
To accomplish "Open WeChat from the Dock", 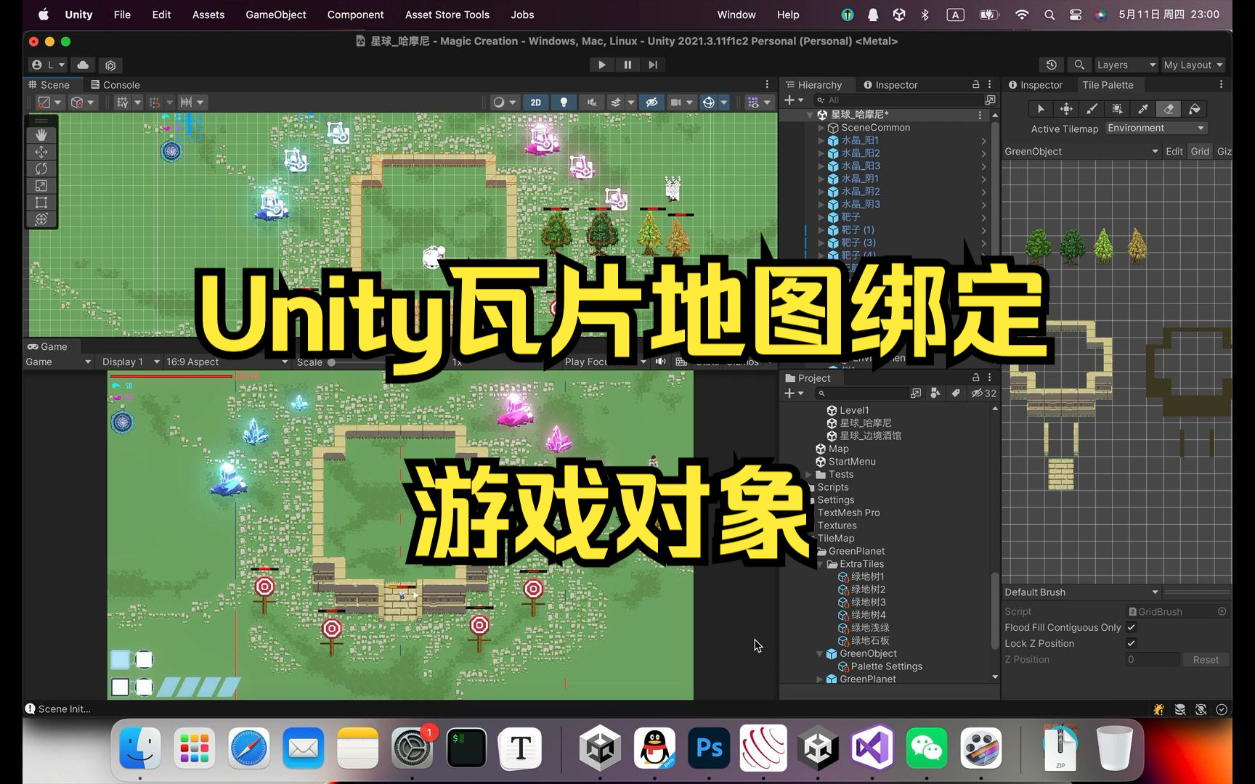I will coord(927,748).
